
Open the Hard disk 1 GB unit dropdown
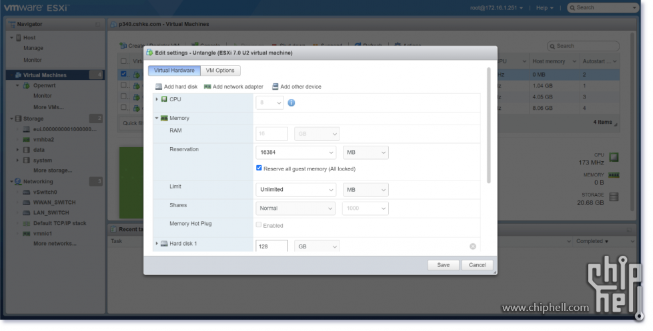[317, 246]
